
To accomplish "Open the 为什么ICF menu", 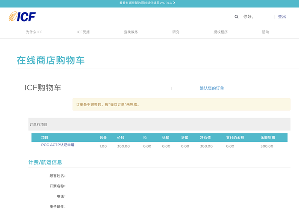I will point(34,32).
